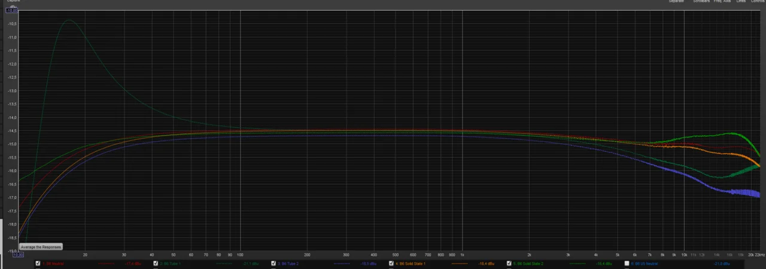Toggle the Scrollbars button
The width and height of the screenshot is (766, 269).
click(x=701, y=1)
